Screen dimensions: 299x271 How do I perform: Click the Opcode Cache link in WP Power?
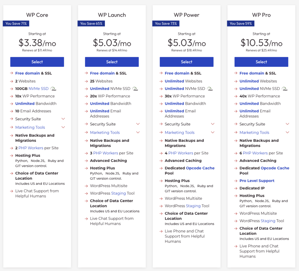click(x=200, y=168)
